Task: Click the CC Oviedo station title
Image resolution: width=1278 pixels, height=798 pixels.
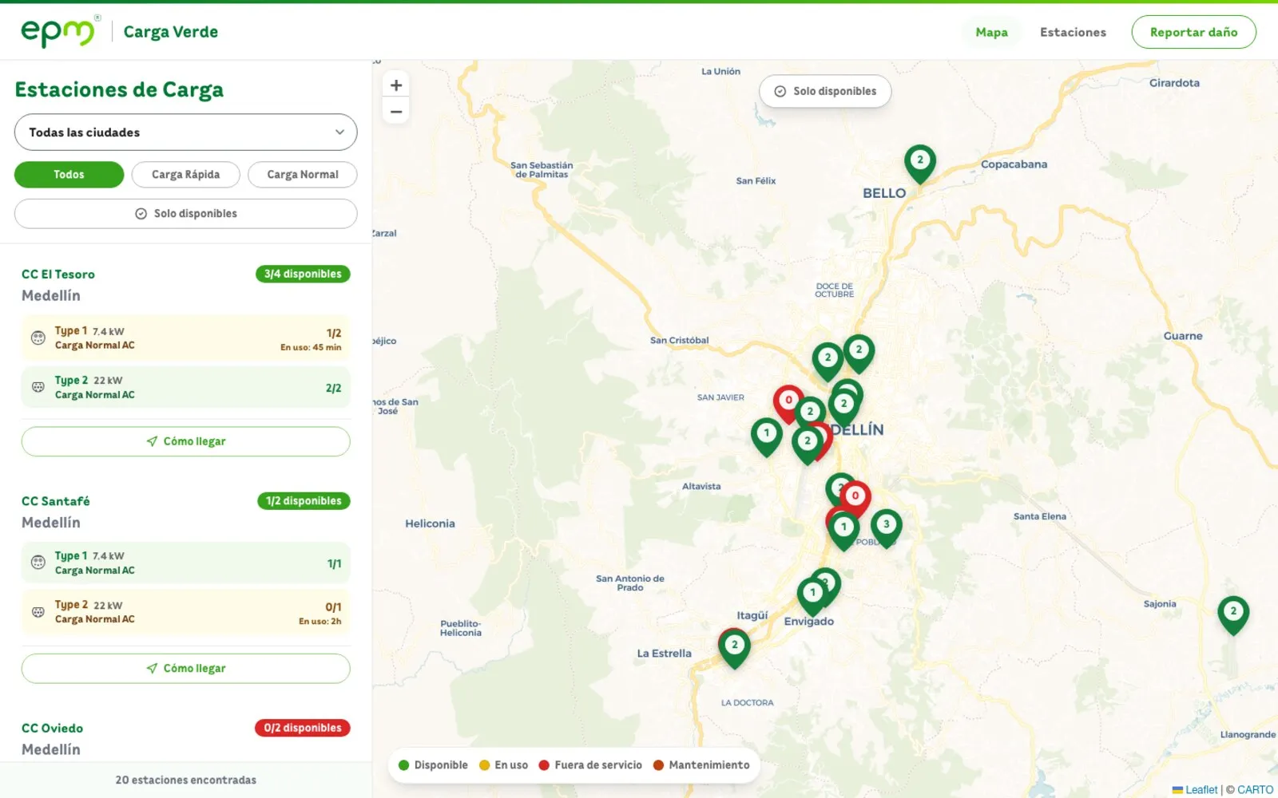Action: coord(52,728)
